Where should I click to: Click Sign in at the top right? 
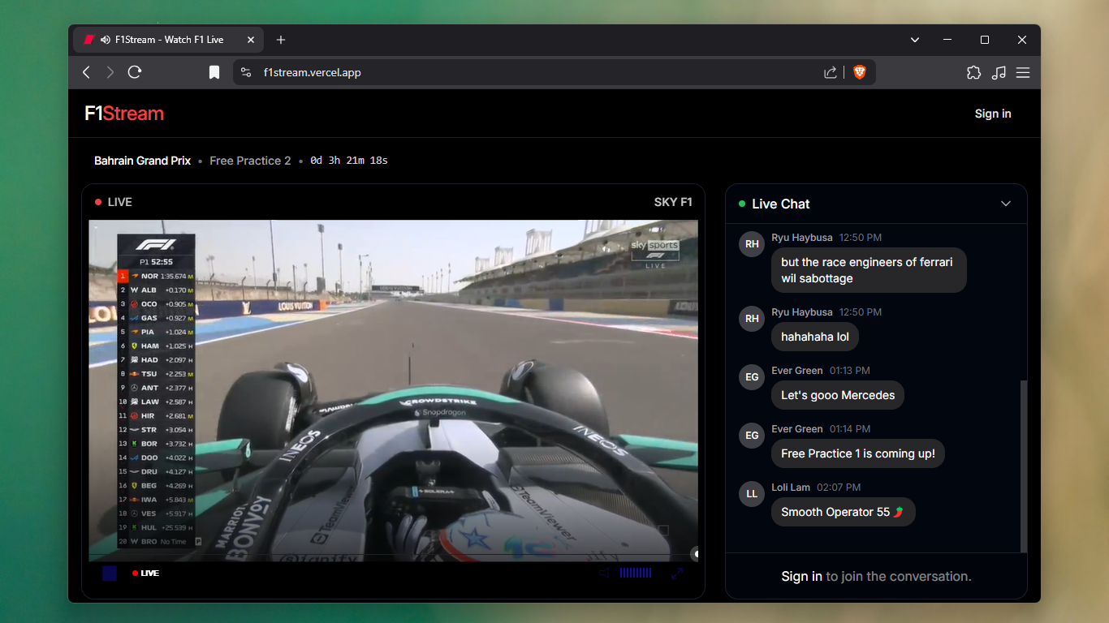tap(993, 114)
